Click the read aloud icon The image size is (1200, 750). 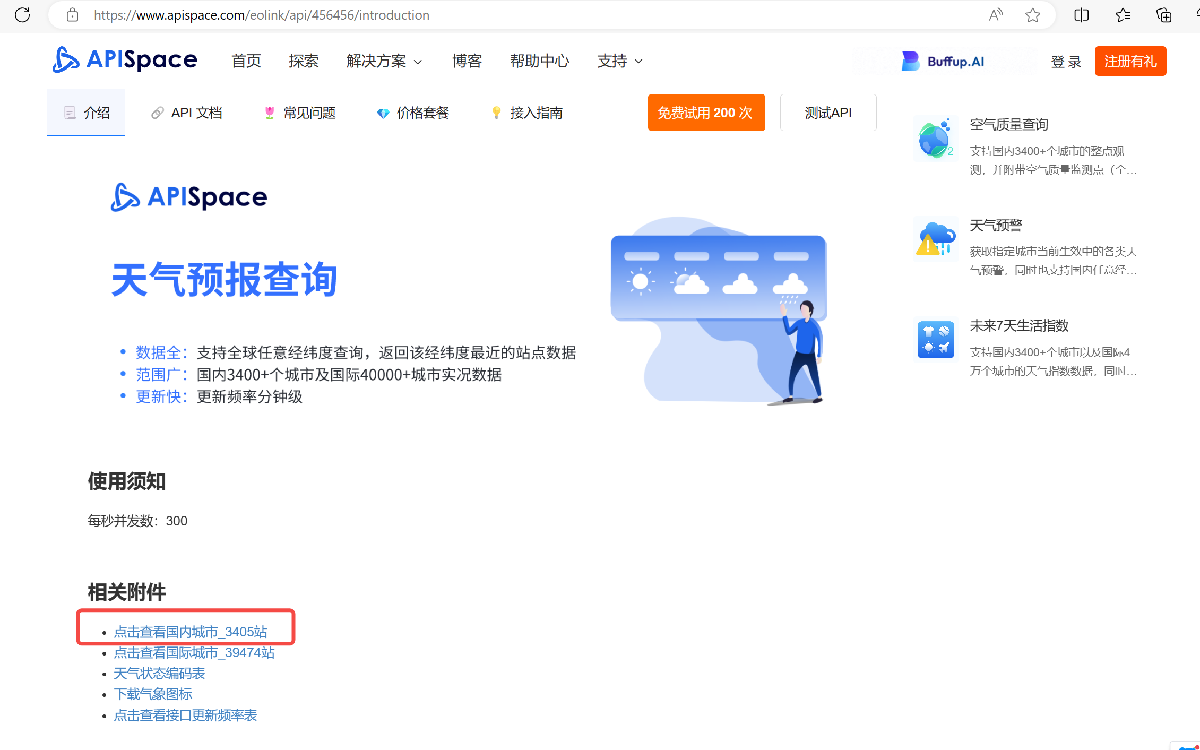996,15
